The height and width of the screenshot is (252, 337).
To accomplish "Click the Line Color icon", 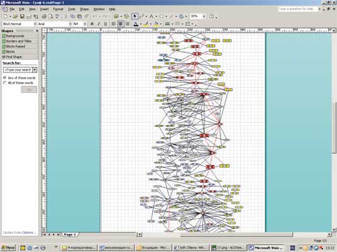I will (146, 24).
